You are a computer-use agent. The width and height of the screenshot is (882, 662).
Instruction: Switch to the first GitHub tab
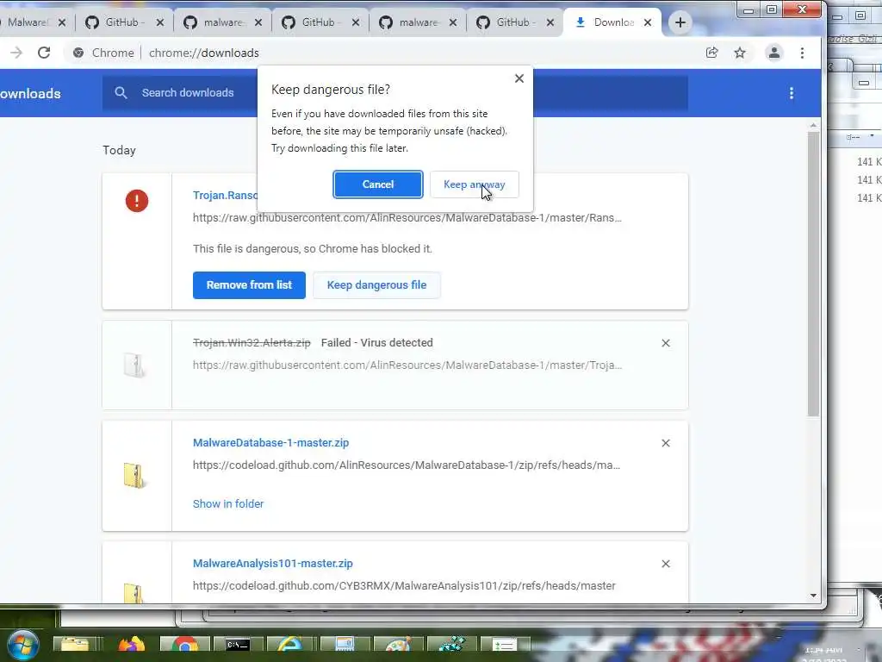(x=124, y=22)
